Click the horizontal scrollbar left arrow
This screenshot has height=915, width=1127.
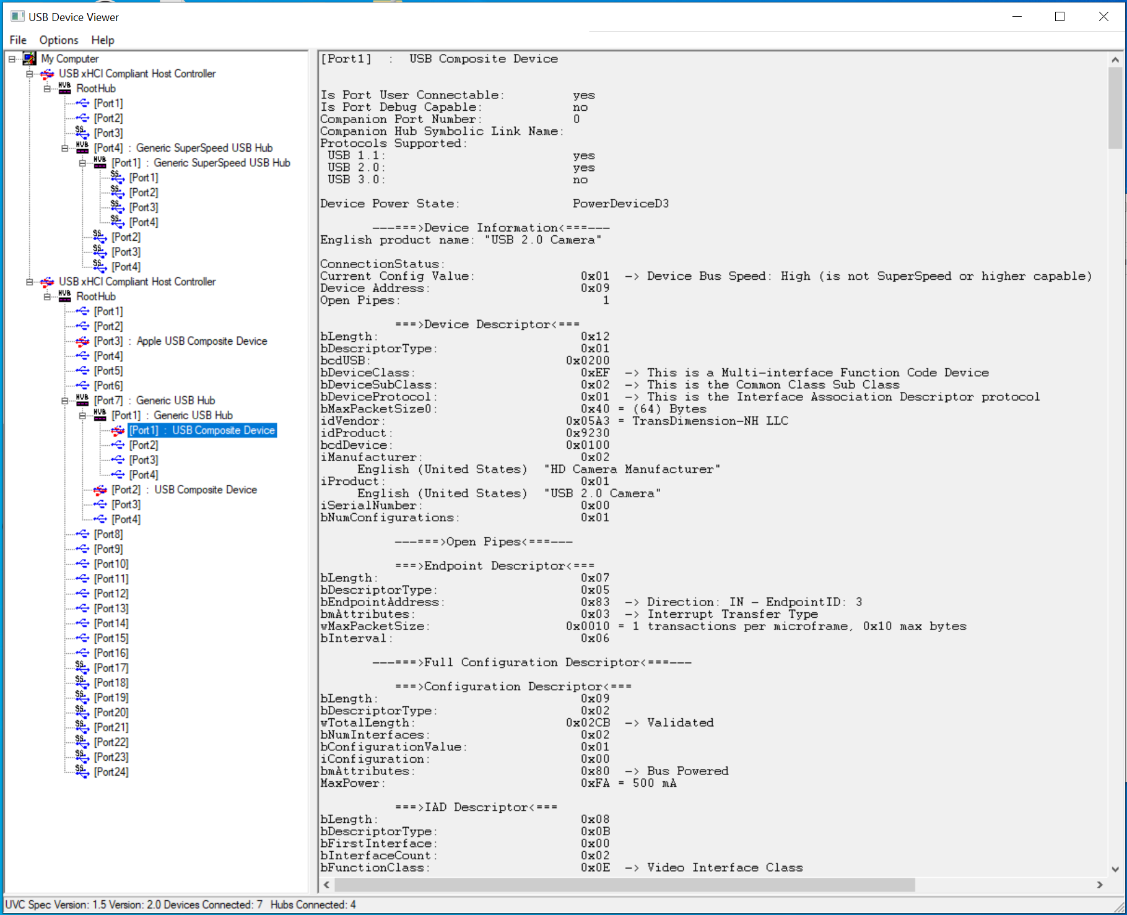(x=327, y=885)
